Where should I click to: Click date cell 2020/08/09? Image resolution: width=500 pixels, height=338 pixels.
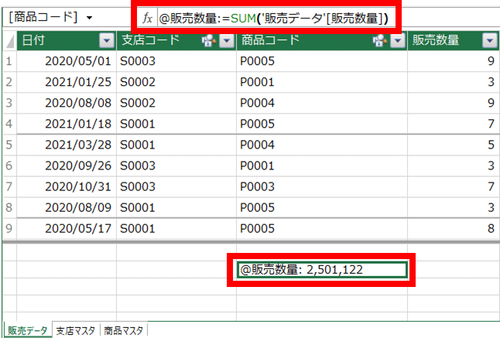(67, 207)
